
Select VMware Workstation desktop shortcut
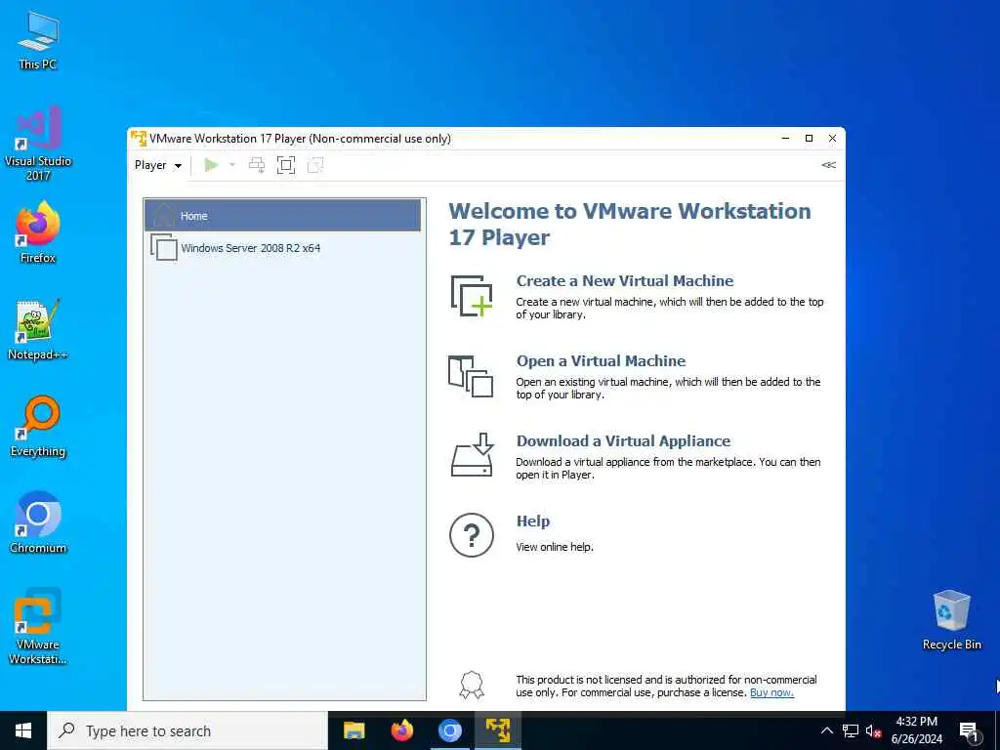click(38, 626)
